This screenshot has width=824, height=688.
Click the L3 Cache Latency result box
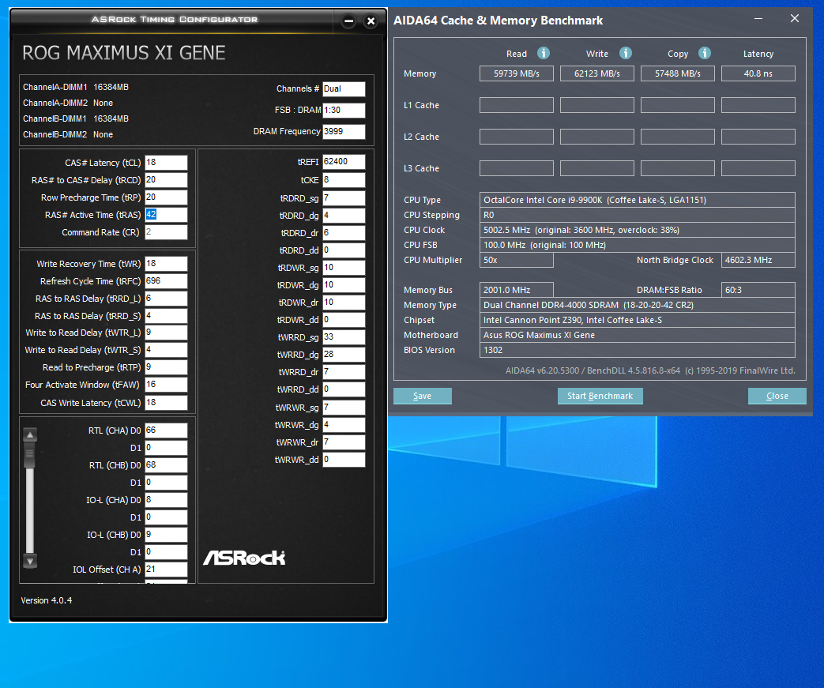tap(758, 168)
